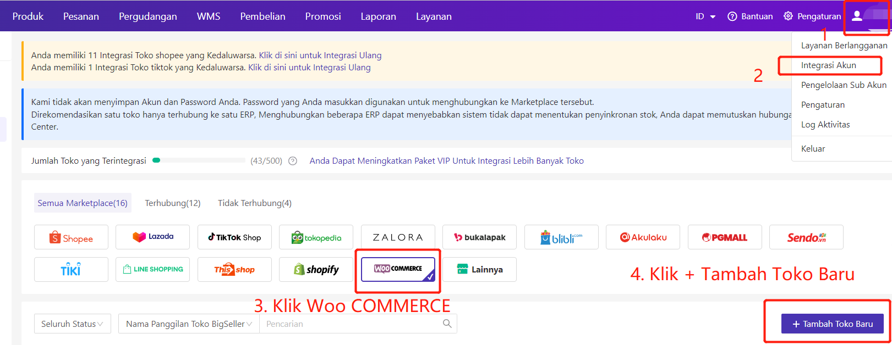The image size is (892, 345).
Task: Open the ID language dropdown
Action: click(705, 16)
